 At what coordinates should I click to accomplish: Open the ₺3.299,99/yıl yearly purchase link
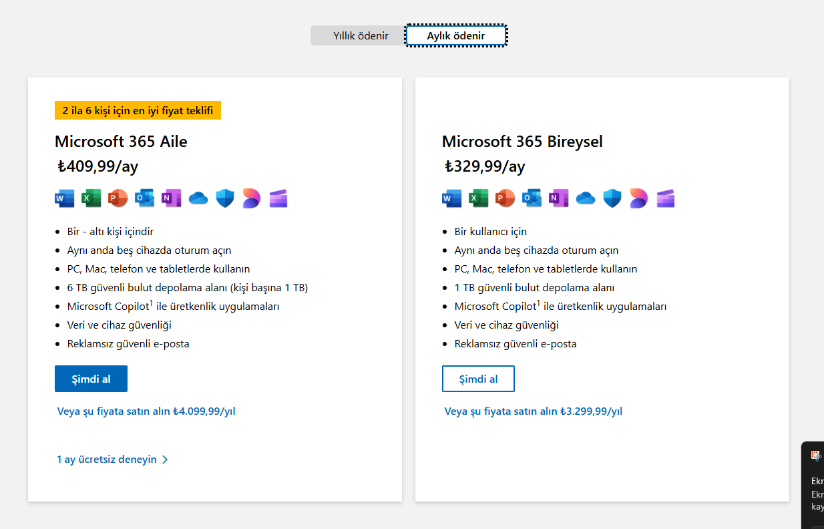(x=534, y=411)
